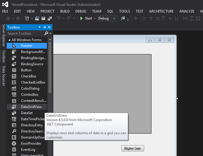Collapse the All Windows Forms group
203x156 pixels.
pos(9,40)
